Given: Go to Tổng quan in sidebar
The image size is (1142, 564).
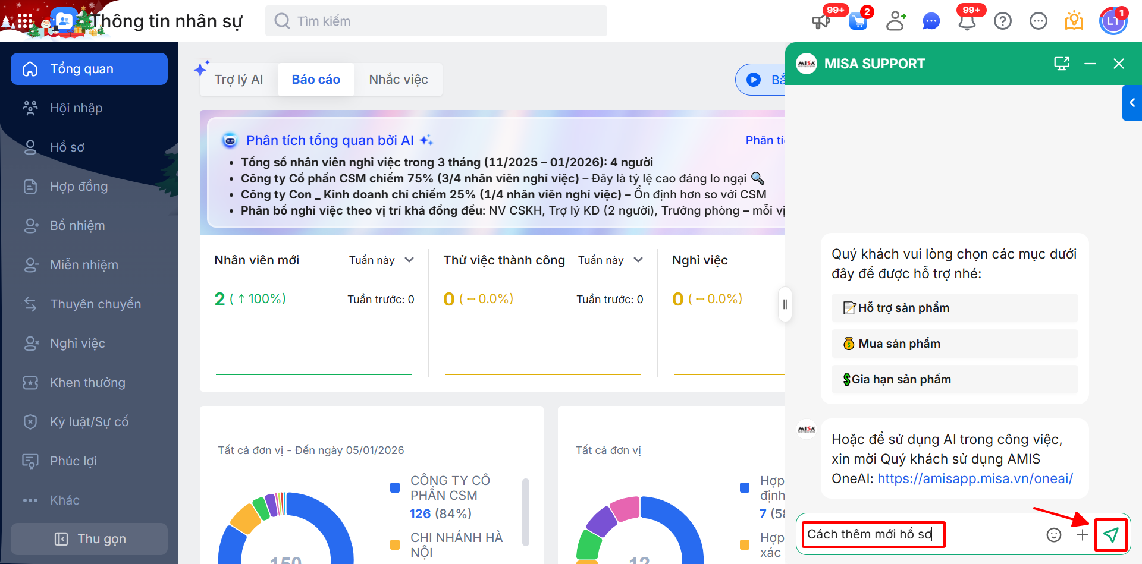Looking at the screenshot, I should coord(89,69).
